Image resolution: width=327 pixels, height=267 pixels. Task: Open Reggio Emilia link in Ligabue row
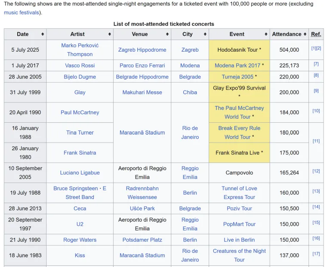[x=190, y=173]
